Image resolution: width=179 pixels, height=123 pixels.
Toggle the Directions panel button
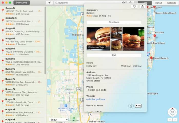[22, 3]
